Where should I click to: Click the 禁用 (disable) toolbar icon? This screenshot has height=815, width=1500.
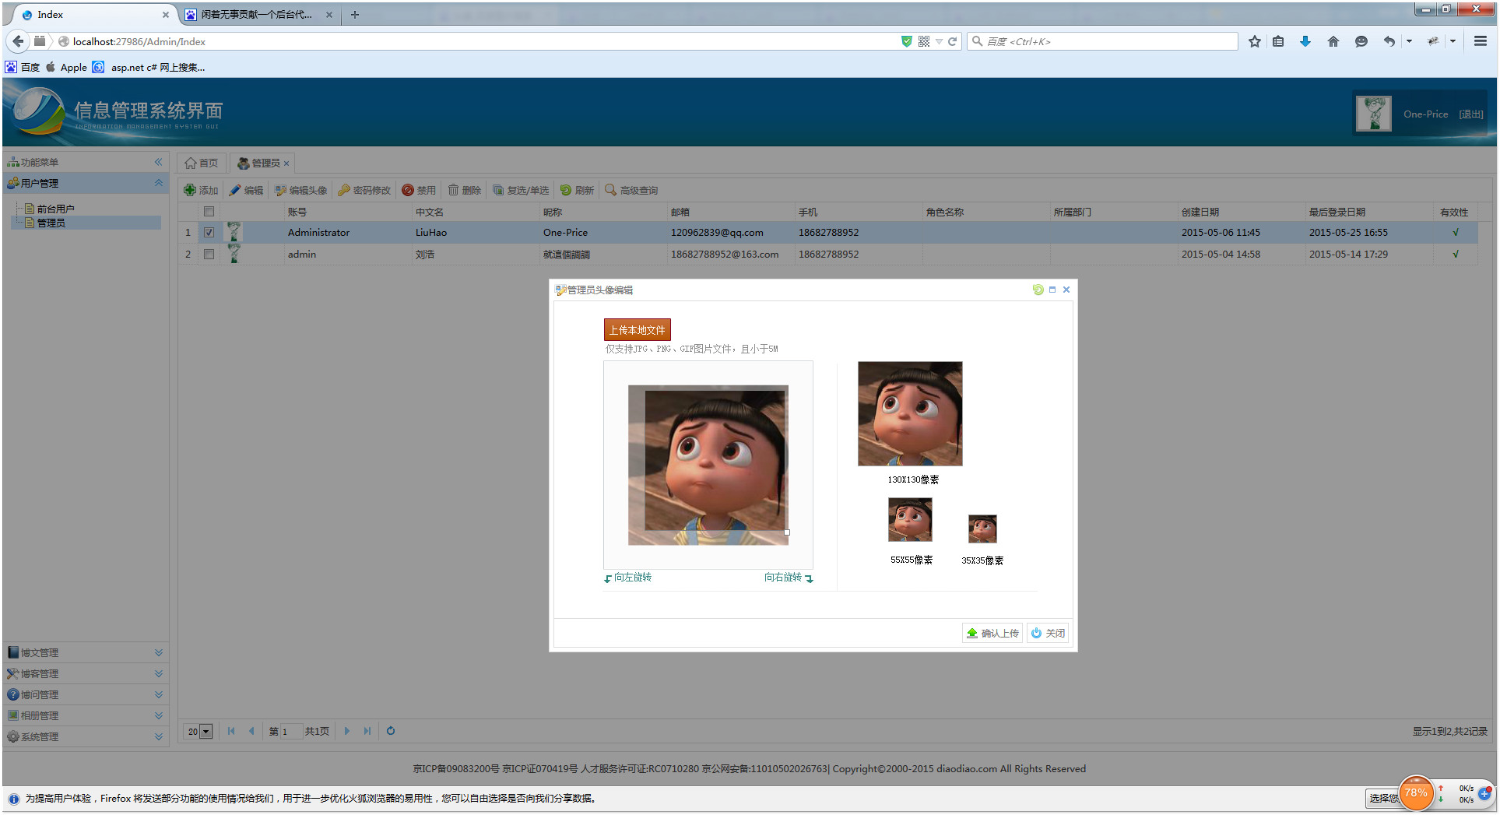point(408,190)
